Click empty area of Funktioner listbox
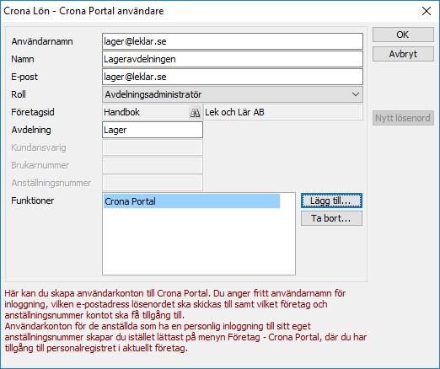This screenshot has height=369, width=440. [199, 242]
